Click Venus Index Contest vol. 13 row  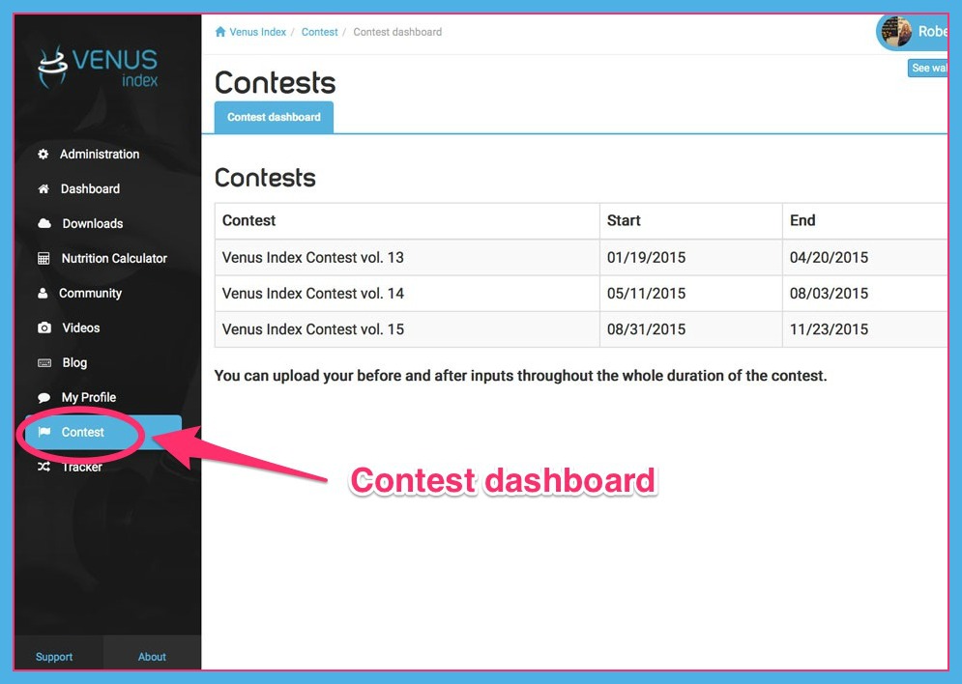pos(580,257)
